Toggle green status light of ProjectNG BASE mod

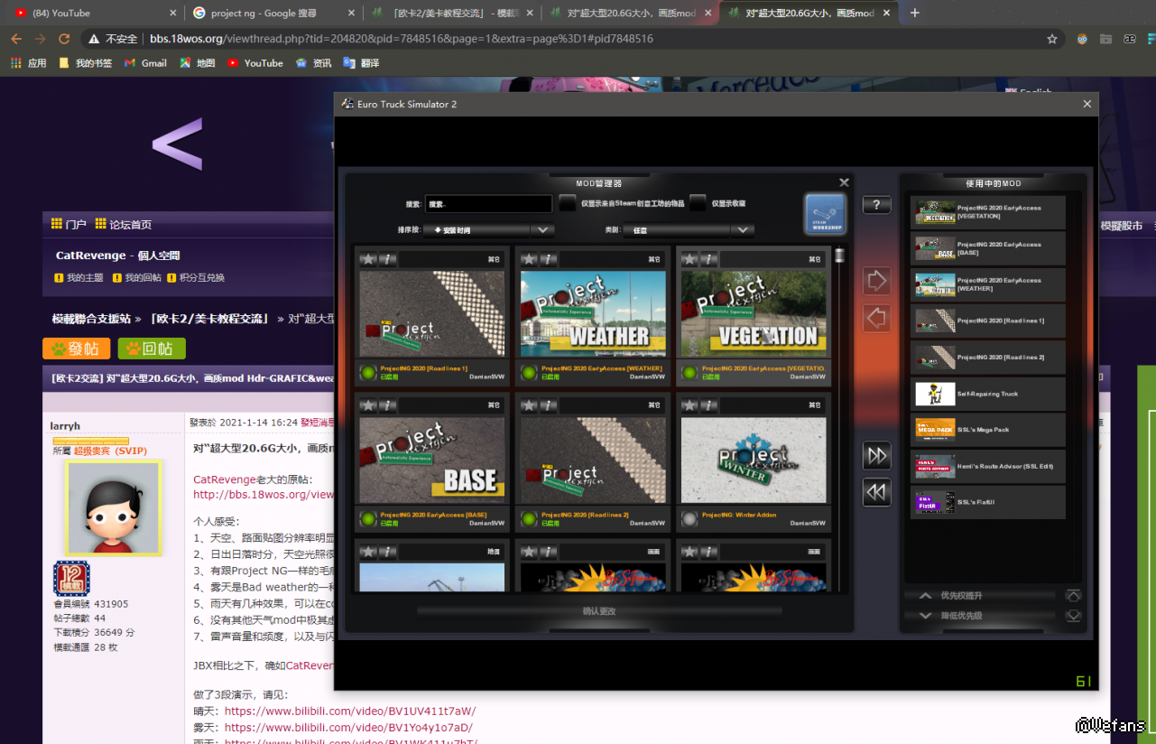(x=368, y=519)
